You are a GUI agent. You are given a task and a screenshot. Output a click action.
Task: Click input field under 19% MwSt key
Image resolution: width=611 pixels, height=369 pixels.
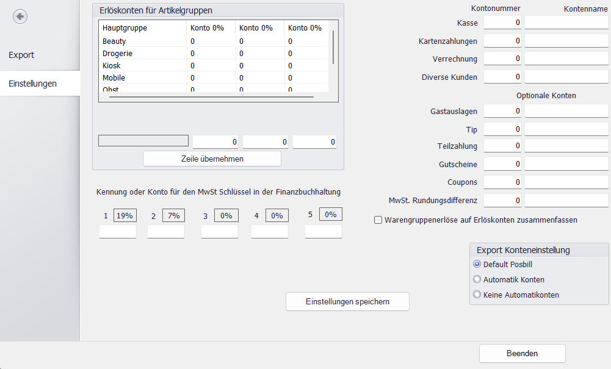click(118, 232)
